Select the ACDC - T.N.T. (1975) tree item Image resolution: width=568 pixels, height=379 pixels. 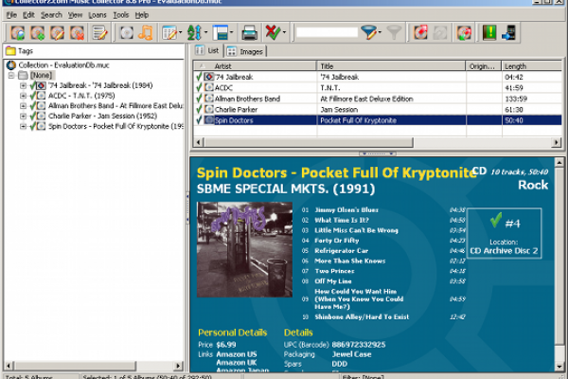tap(81, 96)
